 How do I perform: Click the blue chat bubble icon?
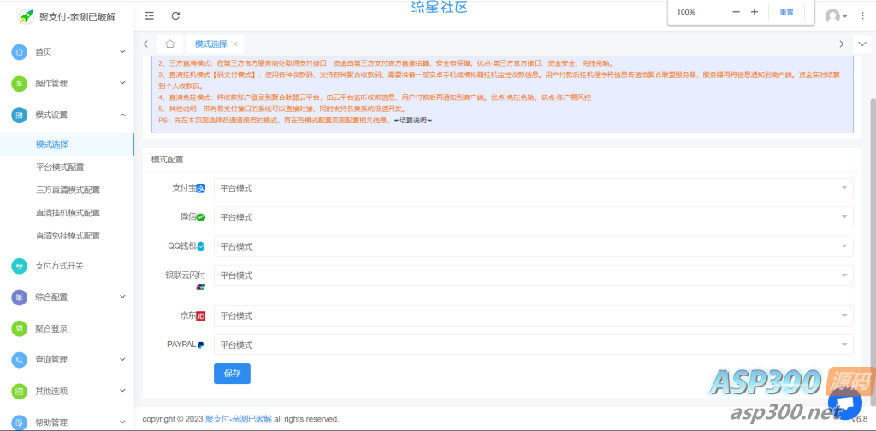[x=845, y=404]
